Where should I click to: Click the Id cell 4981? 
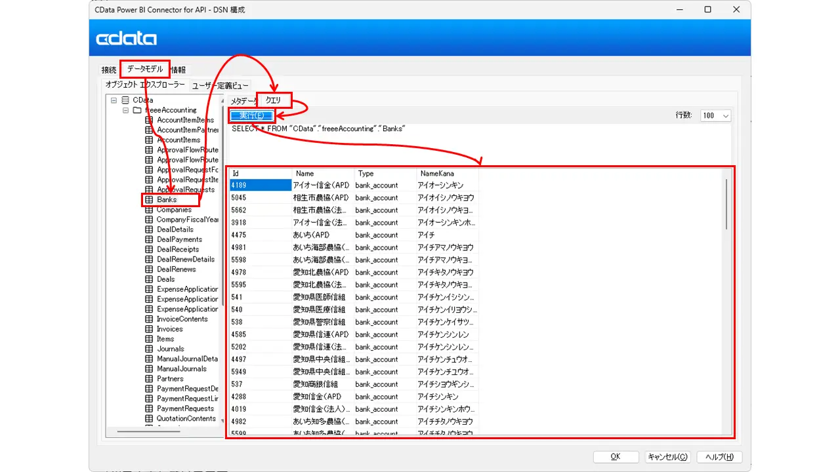click(x=261, y=248)
